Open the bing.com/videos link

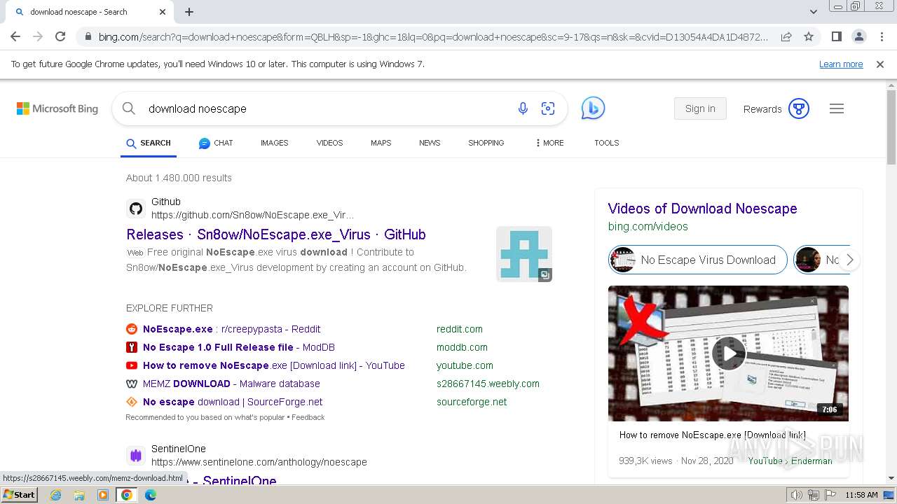click(x=648, y=227)
